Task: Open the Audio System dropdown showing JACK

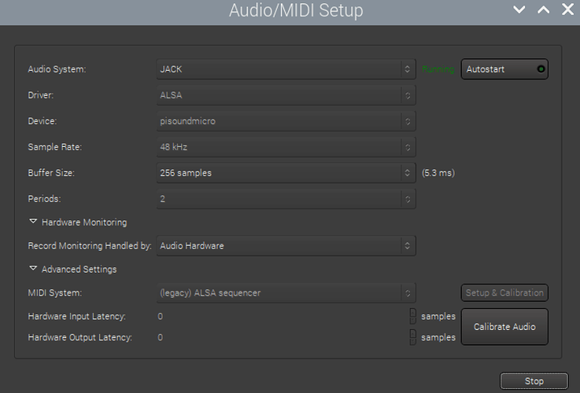Action: (286, 69)
